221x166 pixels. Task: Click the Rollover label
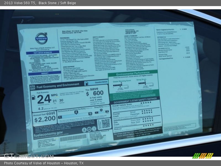(x=118, y=129)
